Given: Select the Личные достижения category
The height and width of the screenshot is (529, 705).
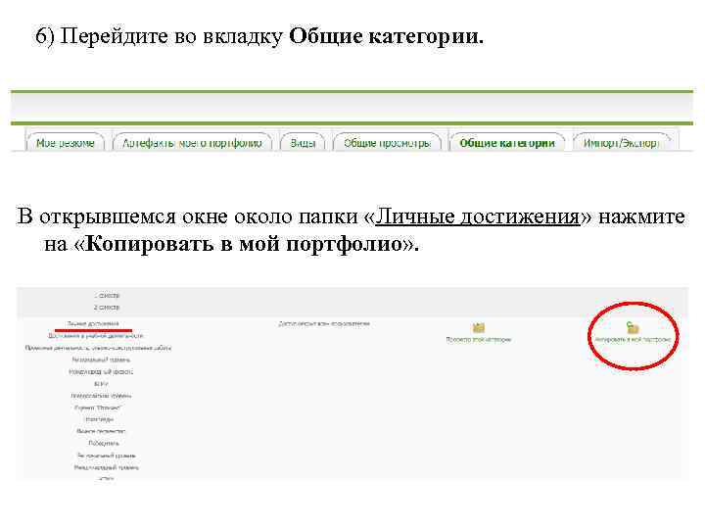Looking at the screenshot, I should coord(93,324).
